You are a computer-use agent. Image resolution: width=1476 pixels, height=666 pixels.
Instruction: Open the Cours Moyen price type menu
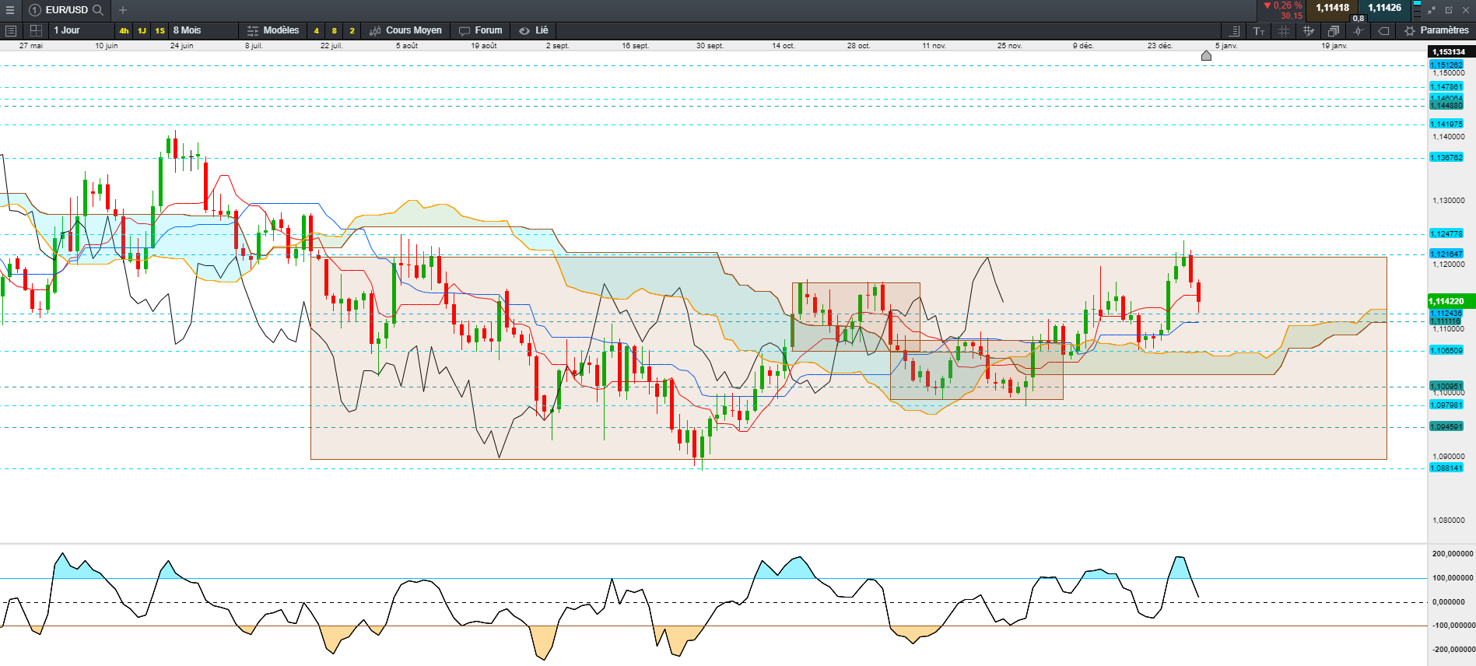tap(405, 30)
